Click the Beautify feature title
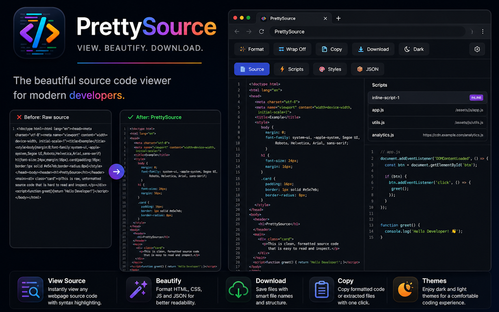This screenshot has width=499, height=312. point(168,281)
